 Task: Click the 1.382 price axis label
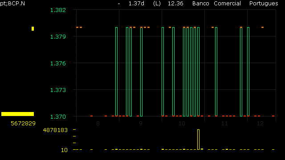pos(58,10)
